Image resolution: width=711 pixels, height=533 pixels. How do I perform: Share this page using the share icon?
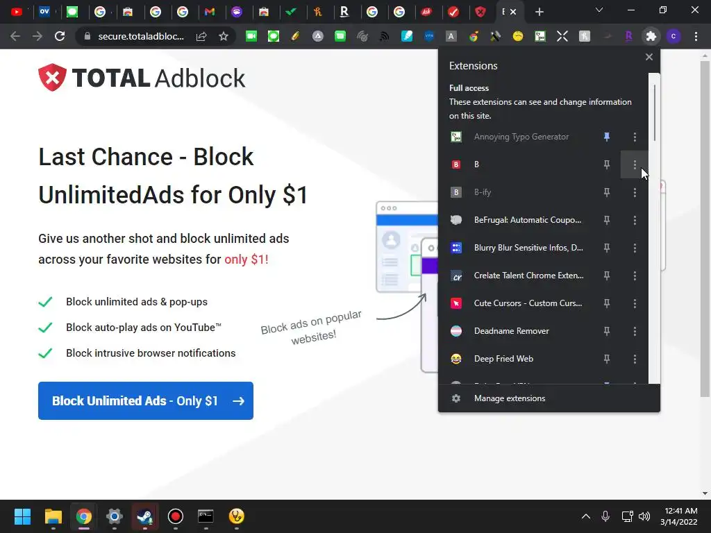tap(201, 36)
